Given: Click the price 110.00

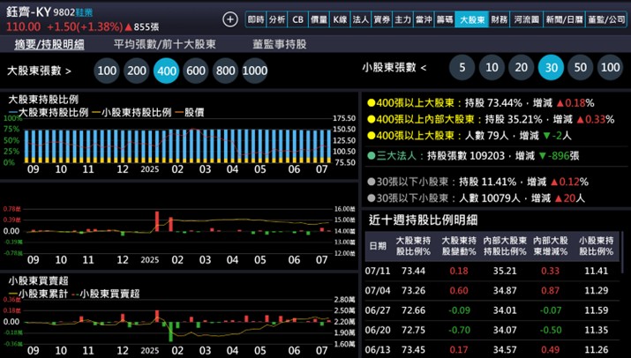Looking at the screenshot, I should tap(23, 27).
